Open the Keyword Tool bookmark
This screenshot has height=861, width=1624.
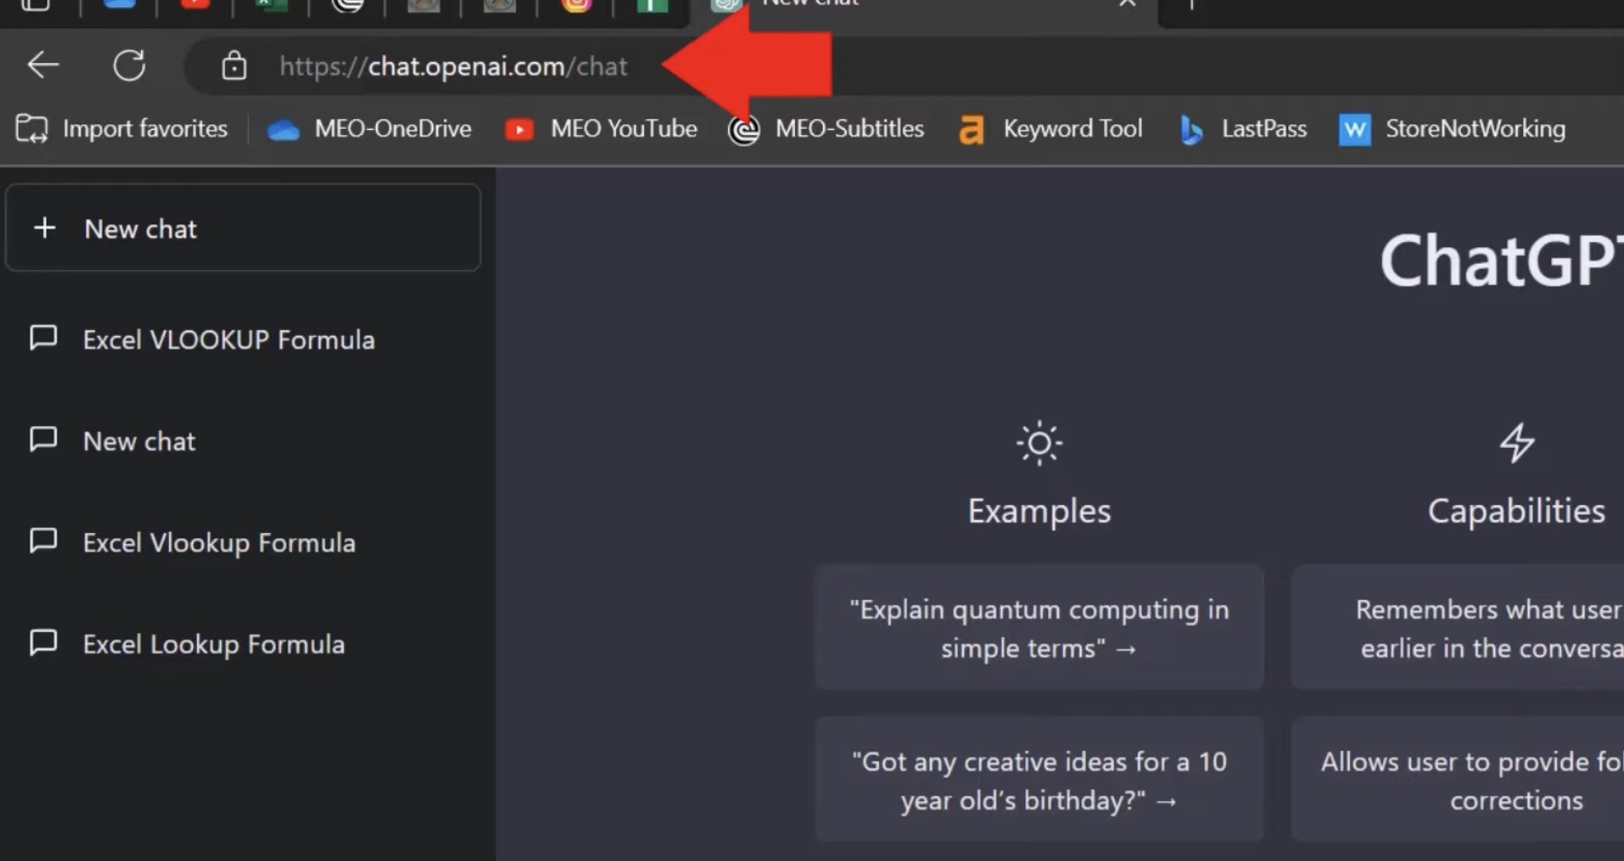pyautogui.click(x=1051, y=129)
